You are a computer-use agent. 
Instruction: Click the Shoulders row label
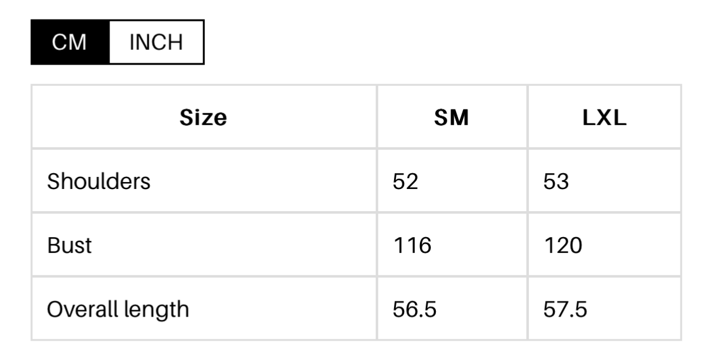99,181
